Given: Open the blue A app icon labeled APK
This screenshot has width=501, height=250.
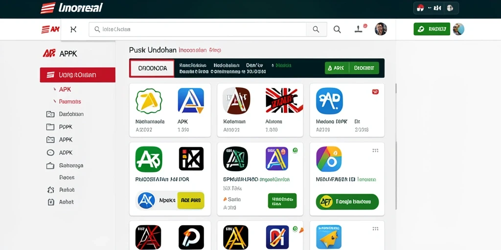Looking at the screenshot, I should coord(191,101).
